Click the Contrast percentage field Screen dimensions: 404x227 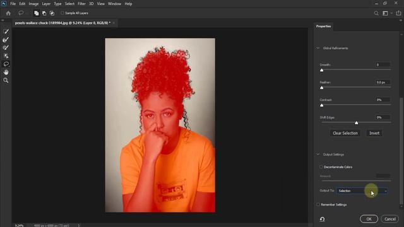(x=383, y=100)
